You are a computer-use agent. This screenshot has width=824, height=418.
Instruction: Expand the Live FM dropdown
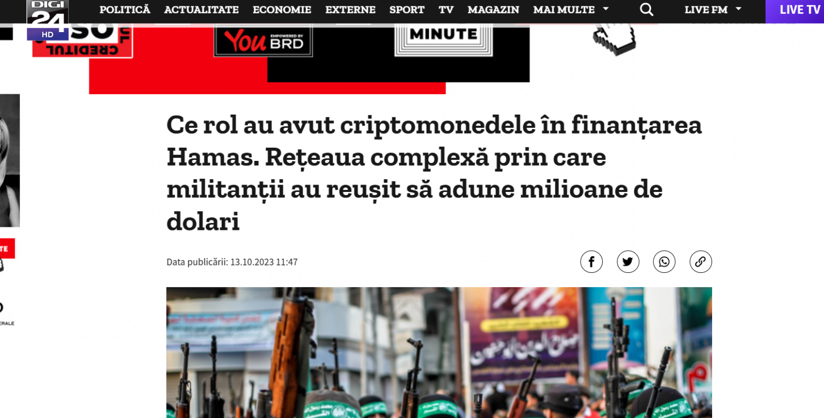[x=713, y=9]
